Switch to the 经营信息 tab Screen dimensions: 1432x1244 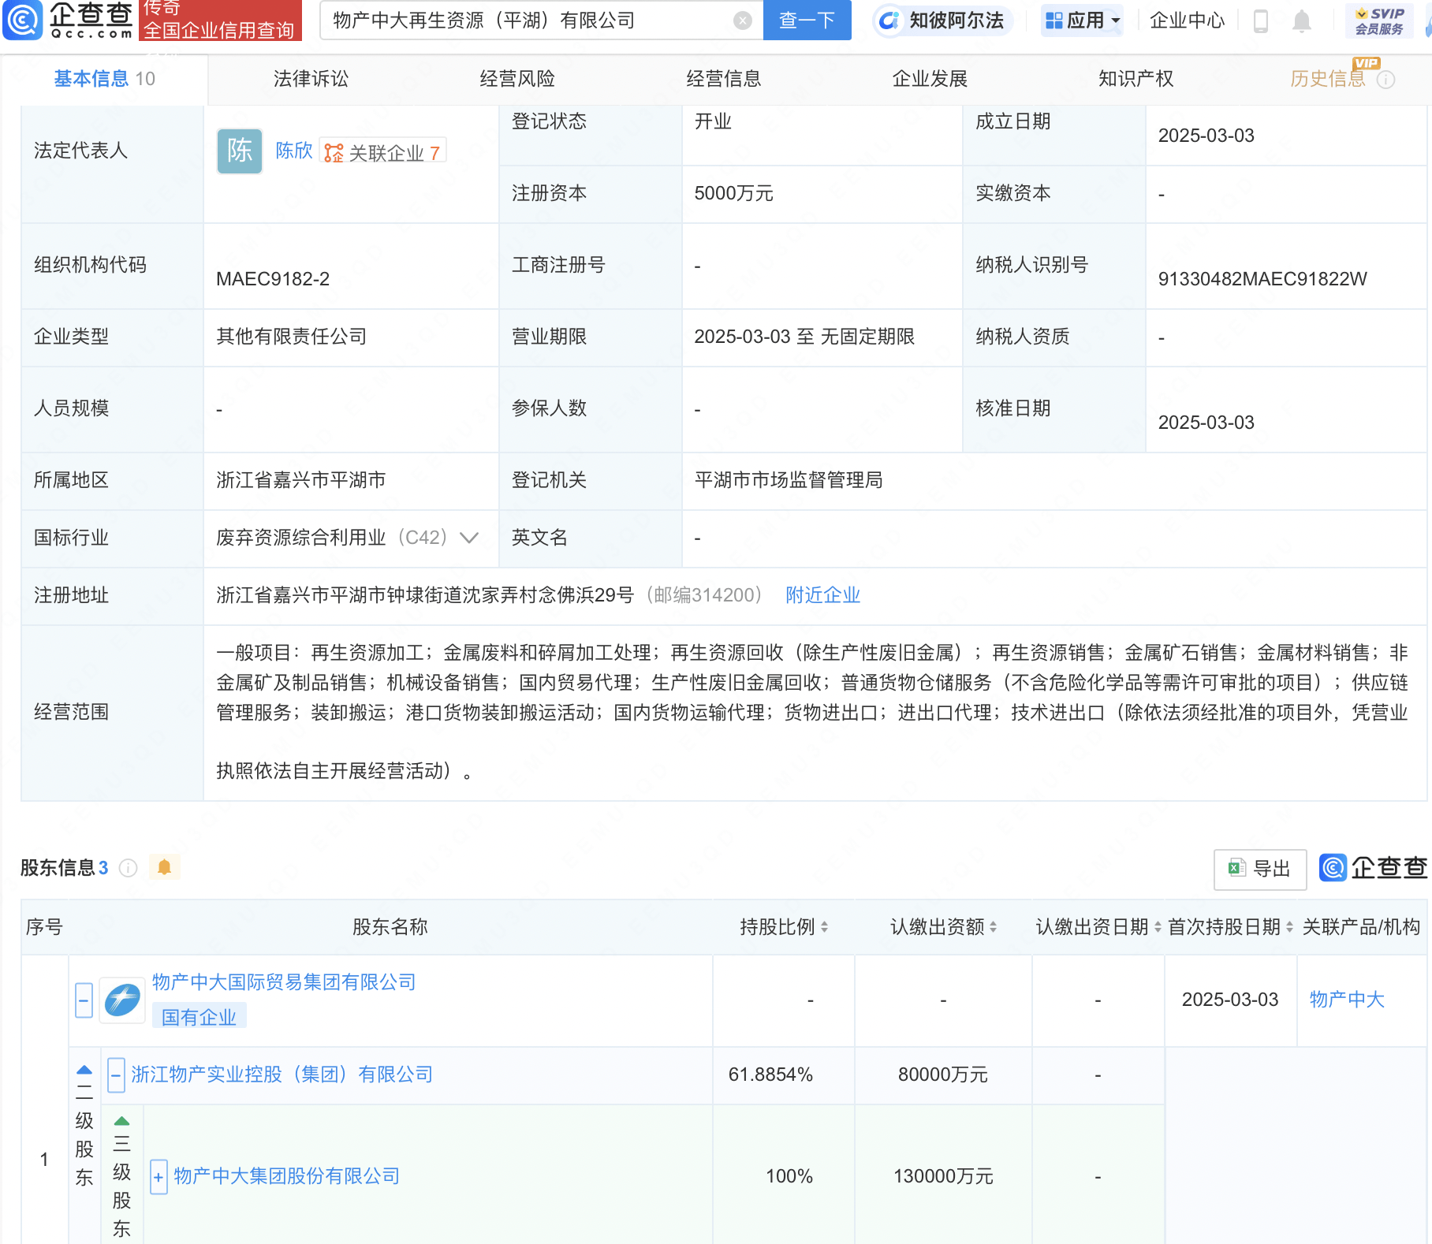pos(724,79)
